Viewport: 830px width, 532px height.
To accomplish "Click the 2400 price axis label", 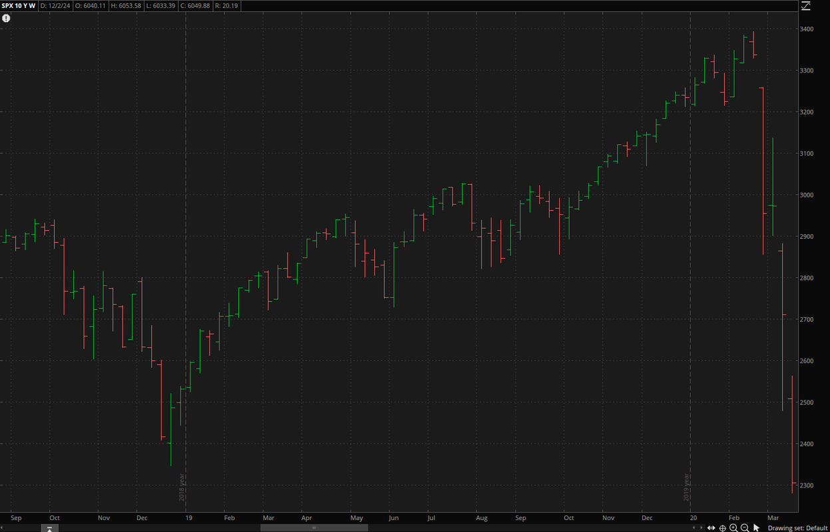I will pyautogui.click(x=807, y=444).
